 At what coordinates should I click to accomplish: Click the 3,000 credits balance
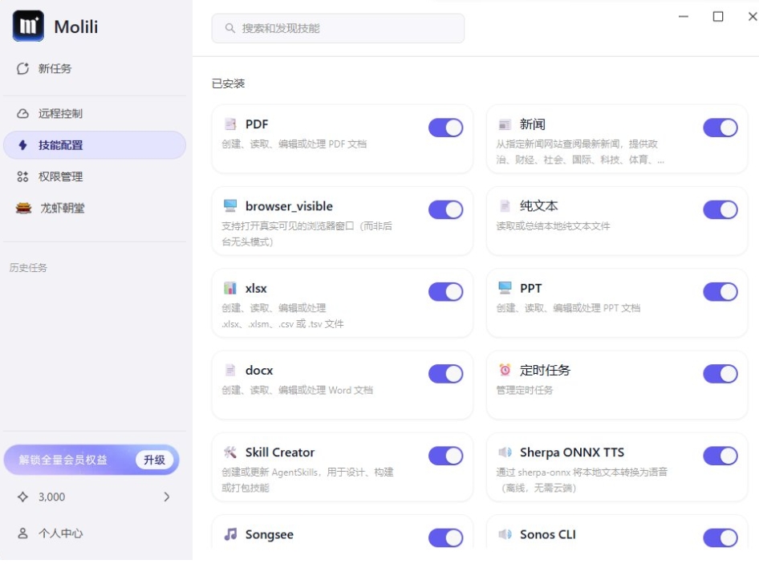(52, 497)
